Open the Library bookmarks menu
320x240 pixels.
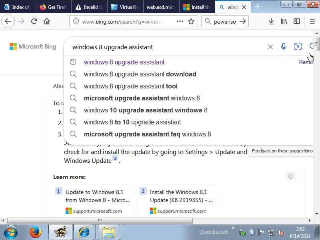point(284,21)
